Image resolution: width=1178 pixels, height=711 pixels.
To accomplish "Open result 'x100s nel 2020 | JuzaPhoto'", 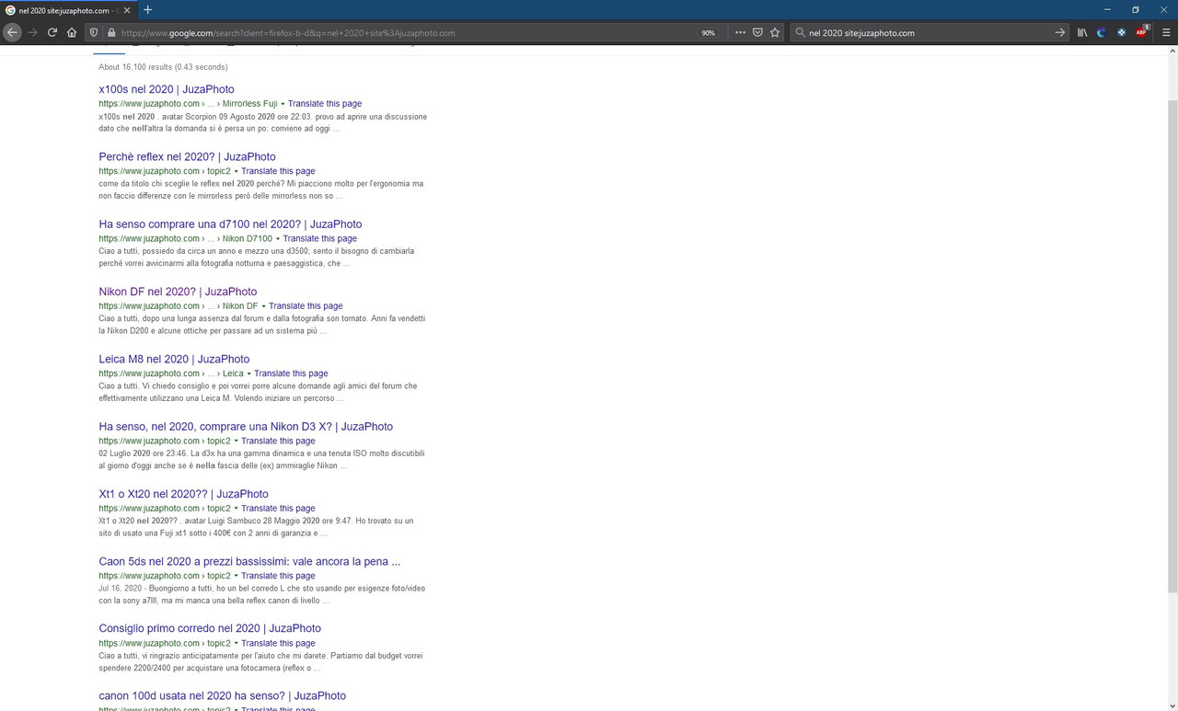I will click(167, 89).
